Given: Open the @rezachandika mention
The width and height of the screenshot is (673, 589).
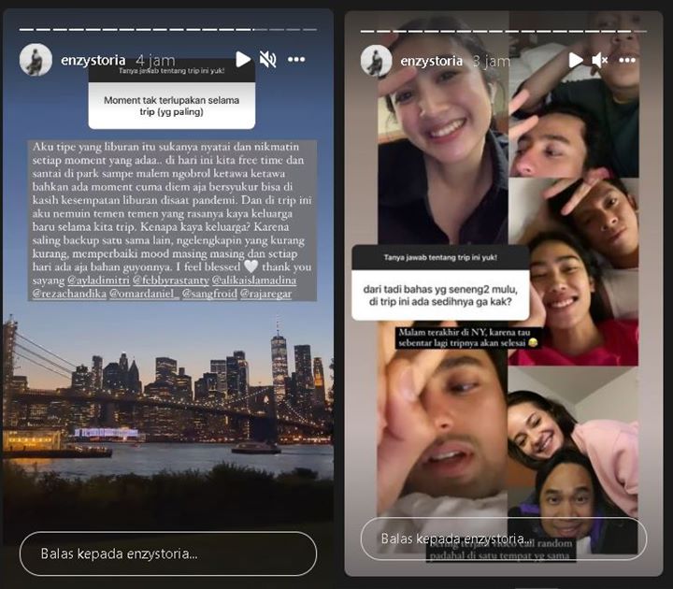Looking at the screenshot, I should [x=69, y=294].
